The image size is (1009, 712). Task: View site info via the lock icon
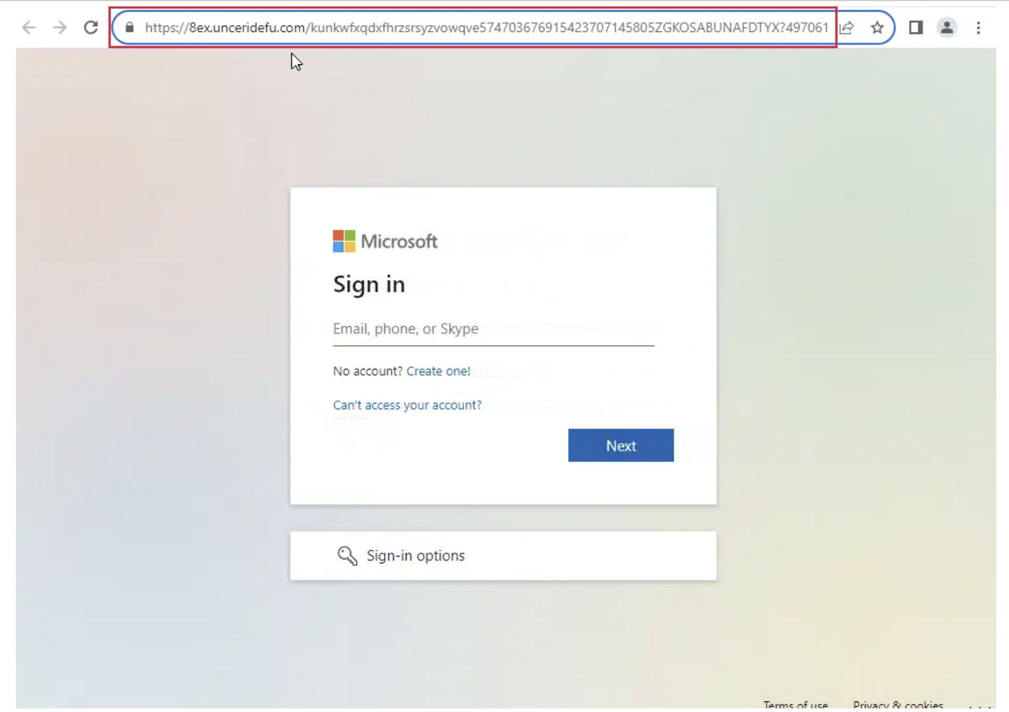tap(130, 27)
